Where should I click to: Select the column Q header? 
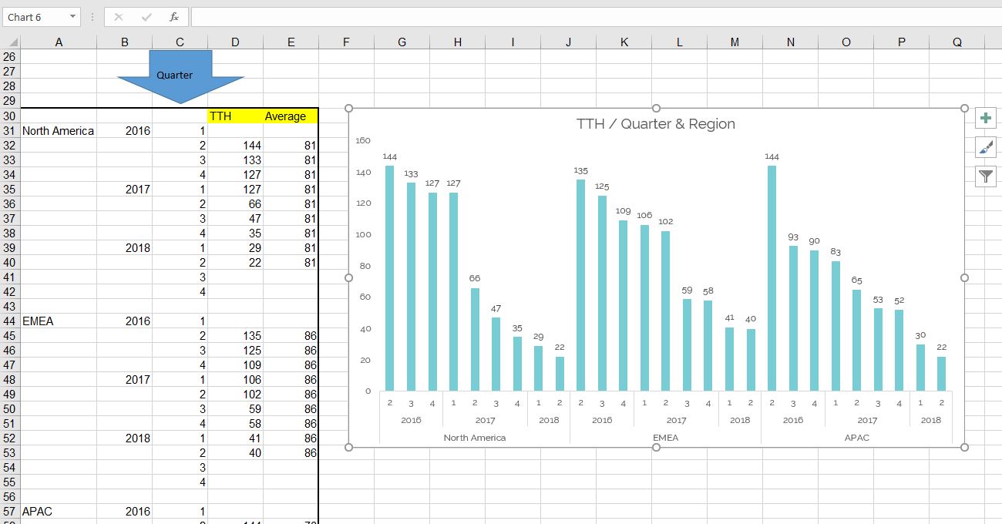pyautogui.click(x=957, y=42)
